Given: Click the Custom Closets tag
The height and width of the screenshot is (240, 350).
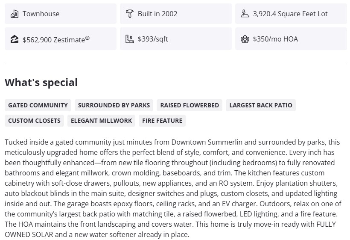Looking at the screenshot, I should pyautogui.click(x=34, y=121).
